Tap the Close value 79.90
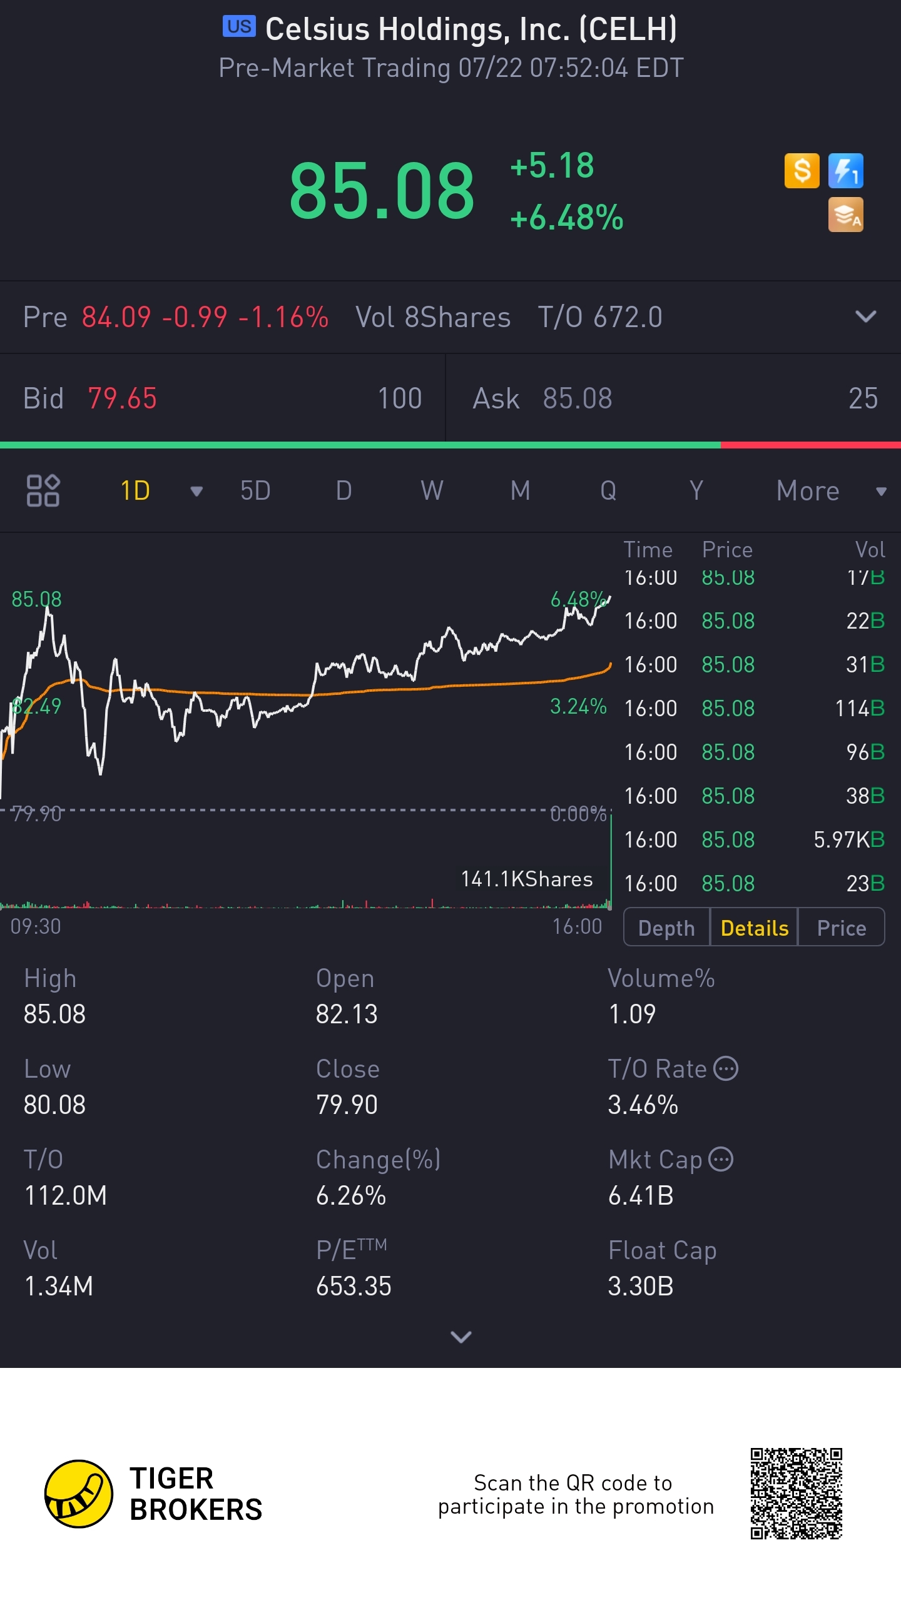This screenshot has width=901, height=1620. click(x=347, y=1105)
